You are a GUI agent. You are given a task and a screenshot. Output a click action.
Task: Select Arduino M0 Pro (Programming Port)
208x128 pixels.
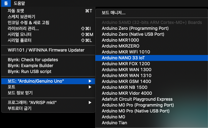(x=151, y=105)
